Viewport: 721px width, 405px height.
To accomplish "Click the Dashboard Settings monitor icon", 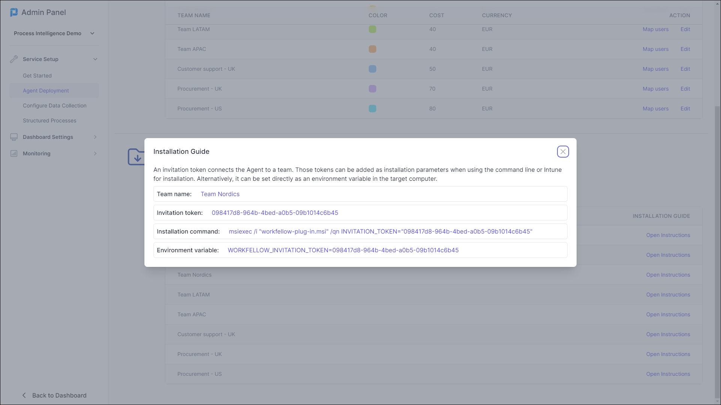I will pos(14,137).
